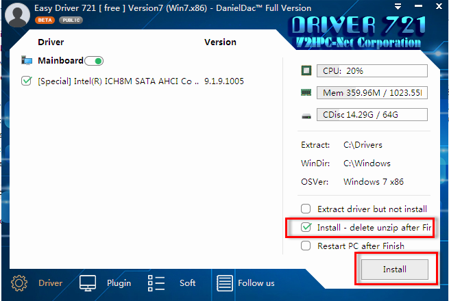Enable Restart PC after Finish
449x301 pixels.
[306, 246]
